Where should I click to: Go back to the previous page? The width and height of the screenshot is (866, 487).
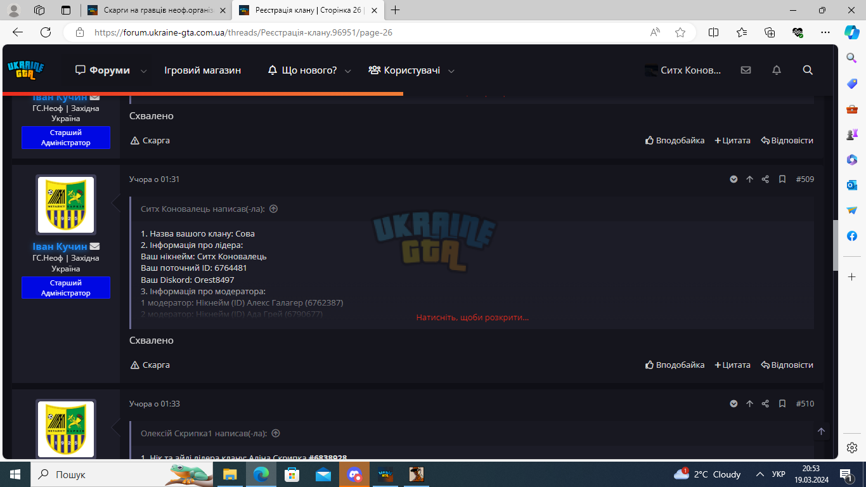[x=18, y=32]
